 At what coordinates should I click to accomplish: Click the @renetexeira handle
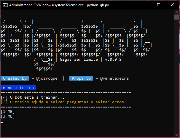114,78
